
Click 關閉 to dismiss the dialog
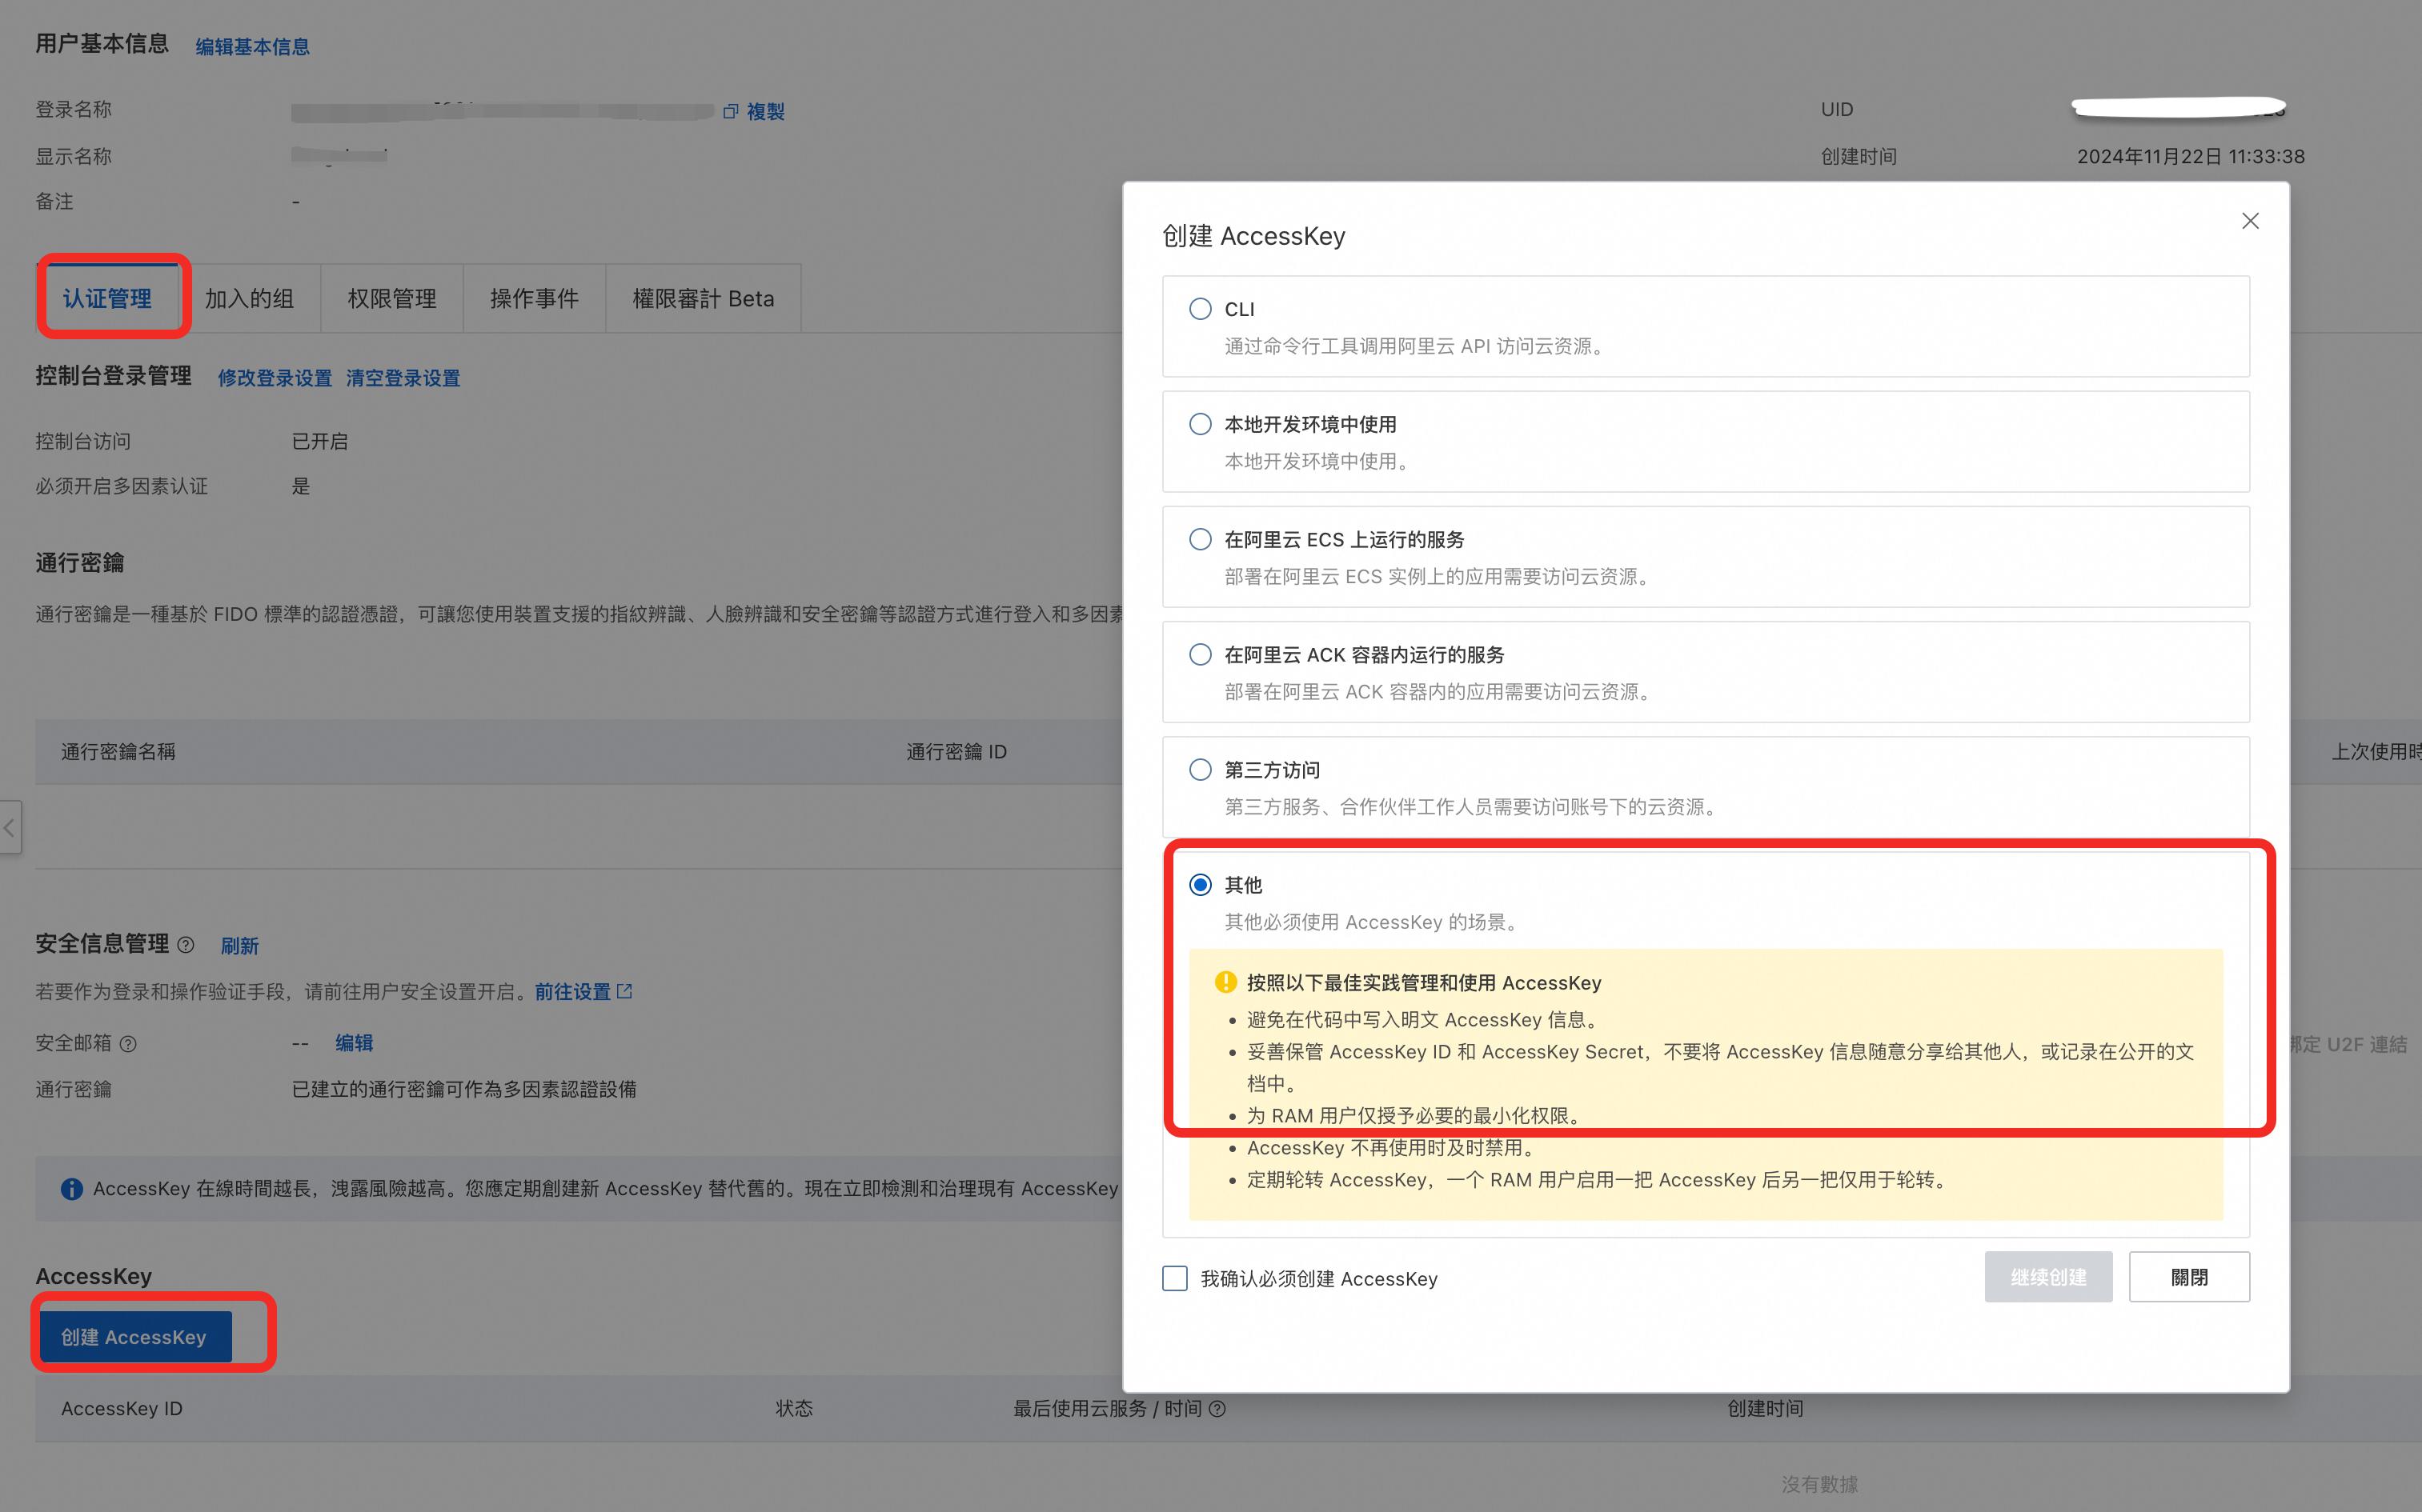coord(2189,1277)
